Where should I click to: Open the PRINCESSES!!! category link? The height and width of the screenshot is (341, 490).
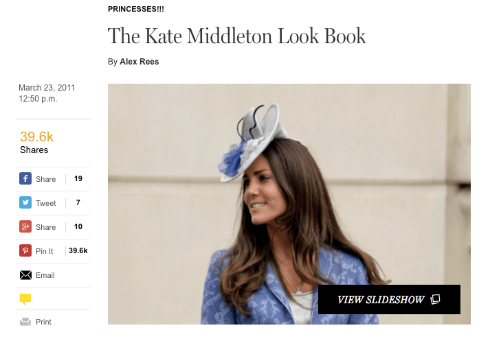coord(136,9)
